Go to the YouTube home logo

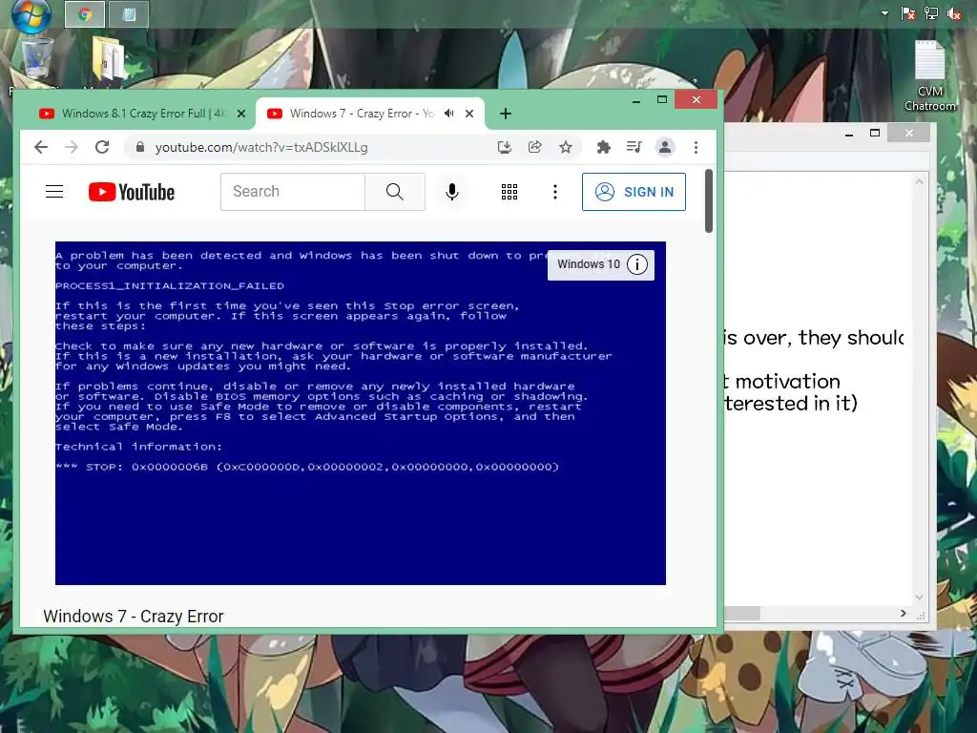point(132,192)
